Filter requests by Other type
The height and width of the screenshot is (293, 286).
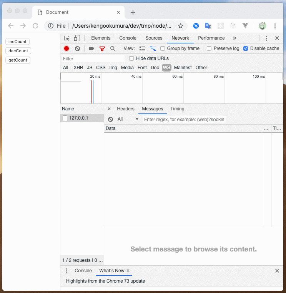pyautogui.click(x=201, y=68)
